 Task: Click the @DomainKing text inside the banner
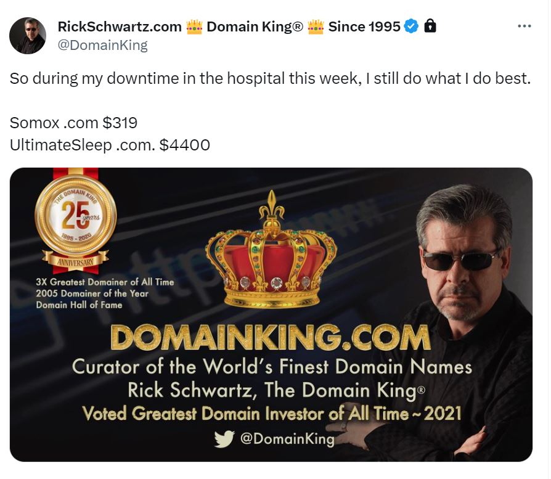287,439
